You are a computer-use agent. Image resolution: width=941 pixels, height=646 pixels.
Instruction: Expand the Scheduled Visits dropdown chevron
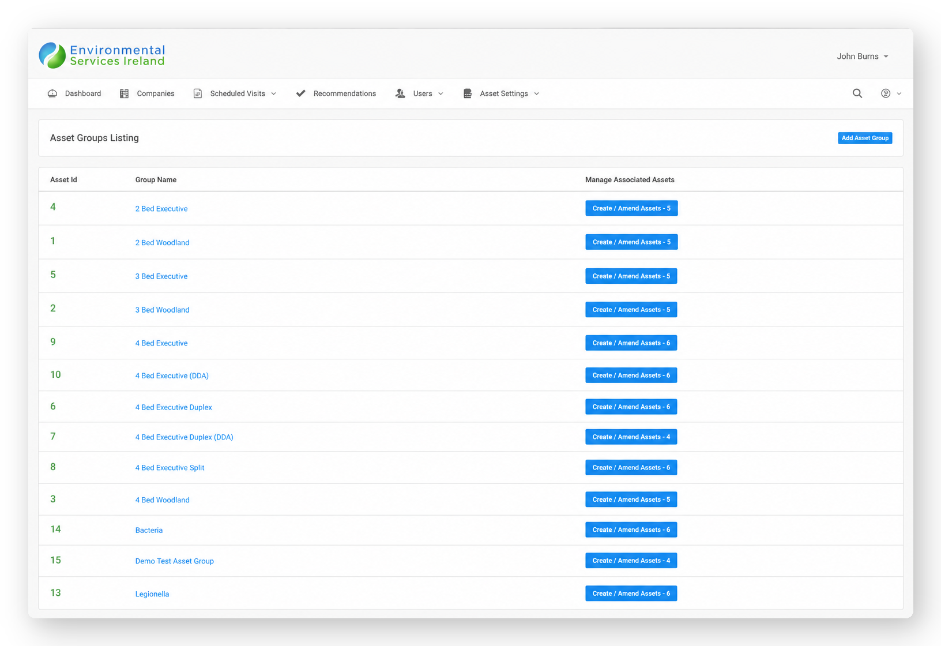(274, 94)
